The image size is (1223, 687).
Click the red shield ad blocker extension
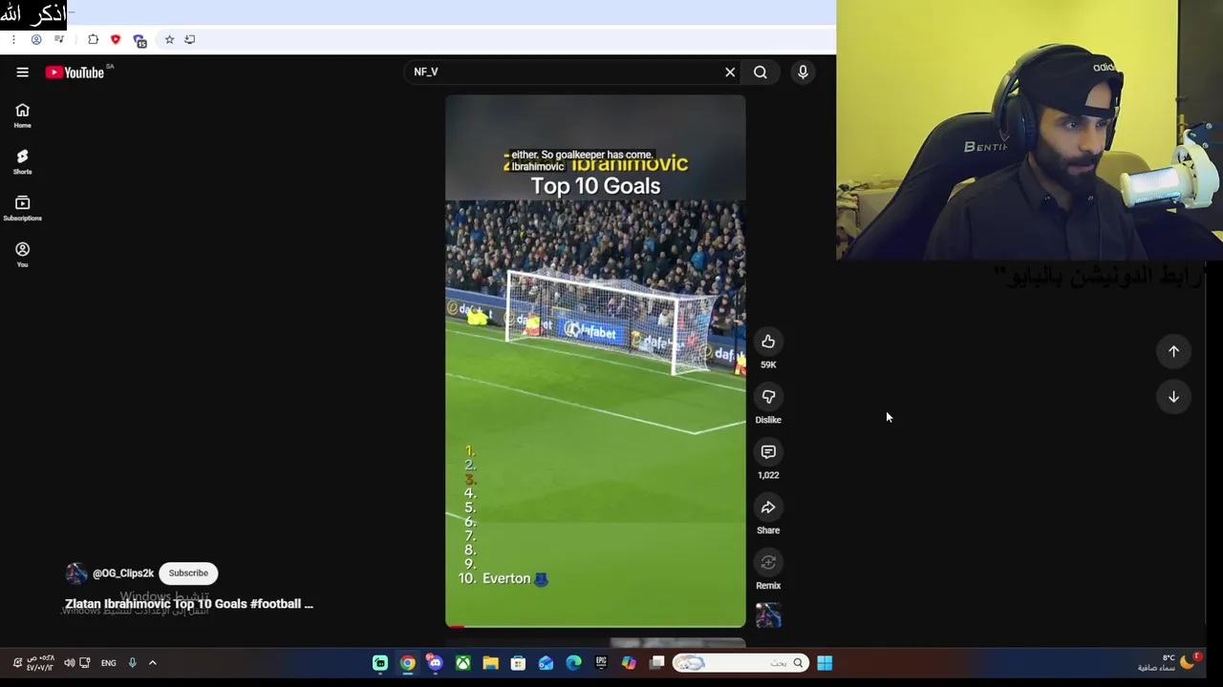[116, 40]
